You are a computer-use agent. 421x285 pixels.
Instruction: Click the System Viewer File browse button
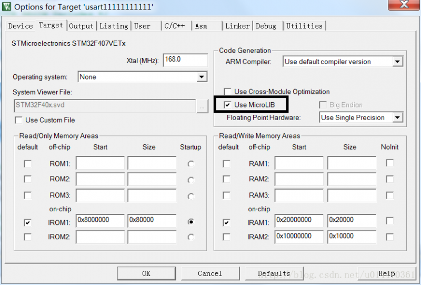202,106
